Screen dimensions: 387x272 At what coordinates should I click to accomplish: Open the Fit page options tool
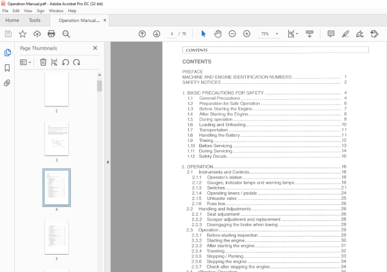click(x=293, y=34)
